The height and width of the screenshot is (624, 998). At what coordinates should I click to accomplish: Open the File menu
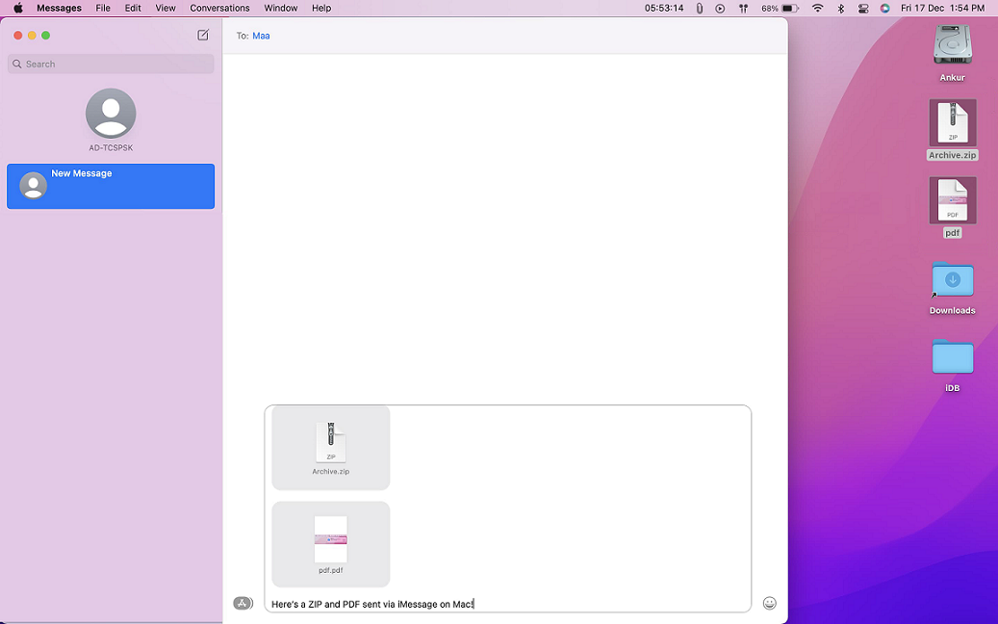(x=103, y=9)
